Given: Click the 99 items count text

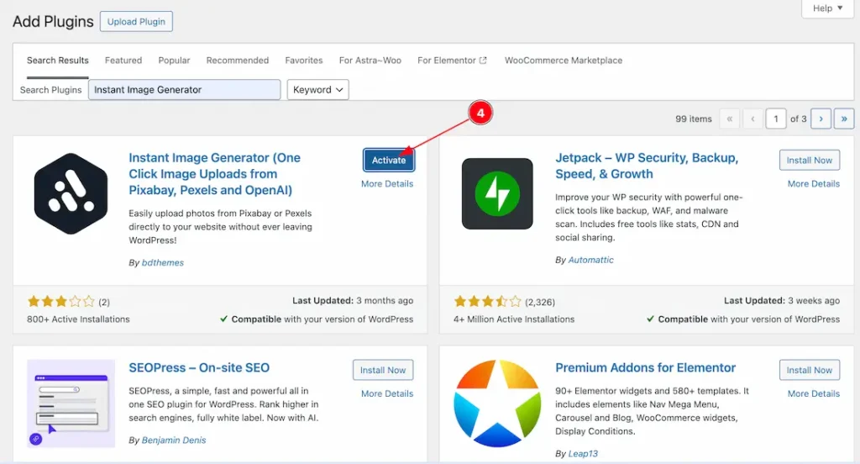Looking at the screenshot, I should tap(693, 119).
